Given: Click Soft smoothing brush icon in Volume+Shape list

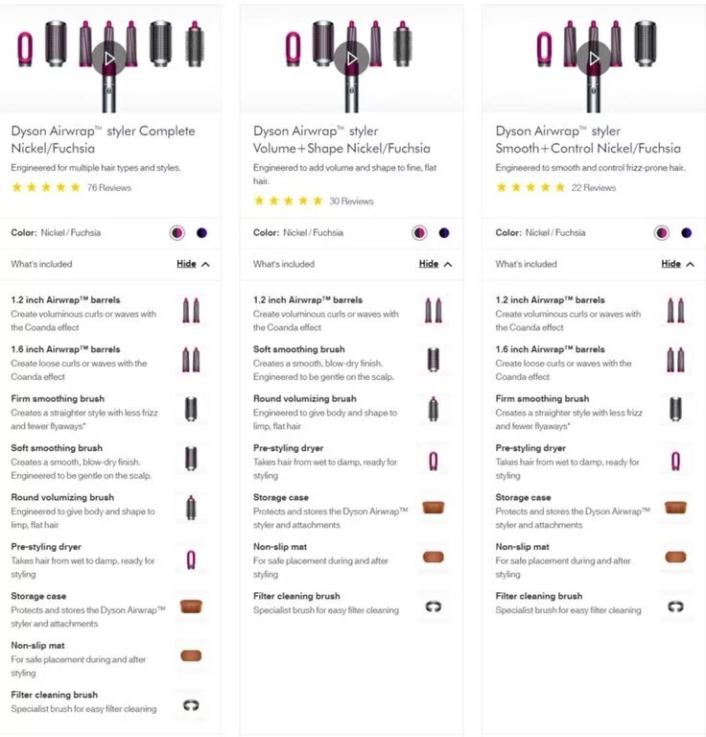Looking at the screenshot, I should 433,360.
